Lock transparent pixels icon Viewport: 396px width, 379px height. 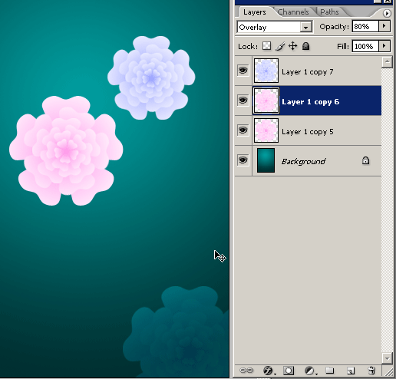point(267,46)
